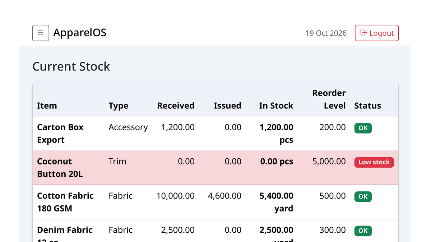The height and width of the screenshot is (242, 431).
Task: Click the Current Stock heading
Action: click(x=71, y=66)
